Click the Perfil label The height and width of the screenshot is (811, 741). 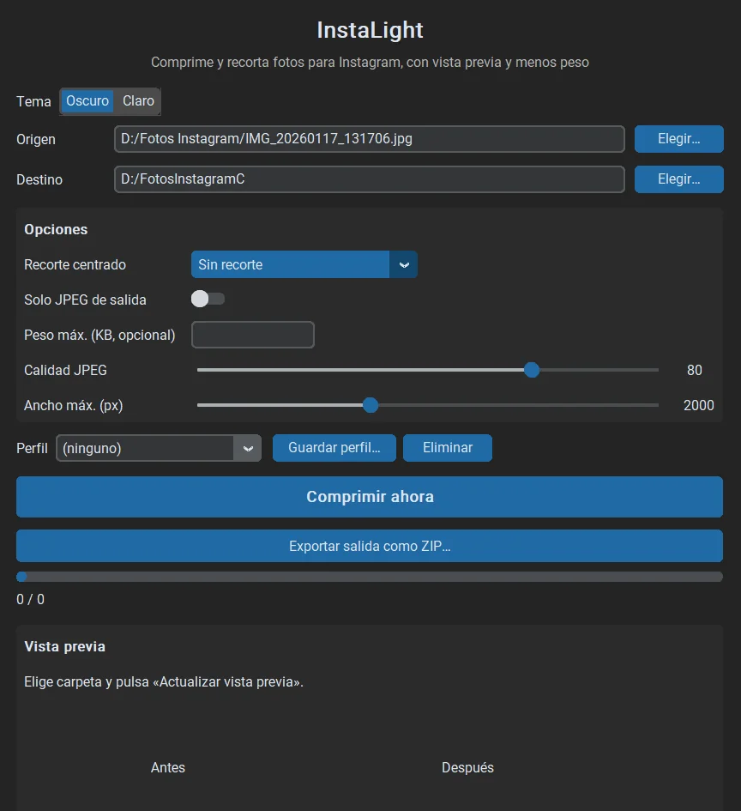click(x=32, y=448)
